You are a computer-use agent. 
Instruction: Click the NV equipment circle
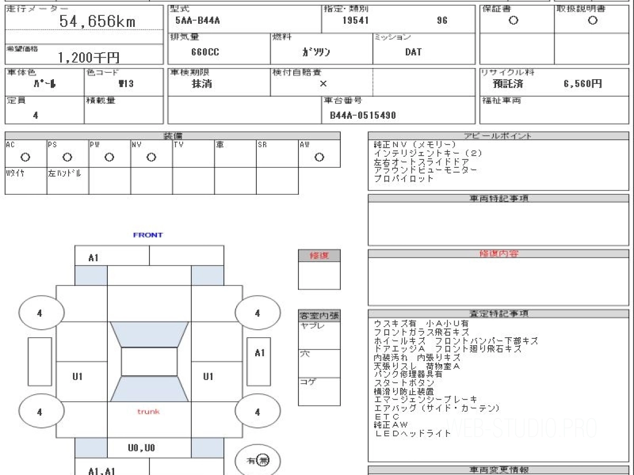pyautogui.click(x=151, y=157)
